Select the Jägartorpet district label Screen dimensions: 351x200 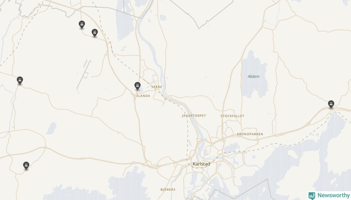(194, 116)
